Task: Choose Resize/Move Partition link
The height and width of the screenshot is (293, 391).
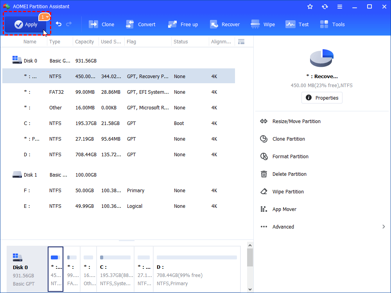Action: [x=296, y=121]
